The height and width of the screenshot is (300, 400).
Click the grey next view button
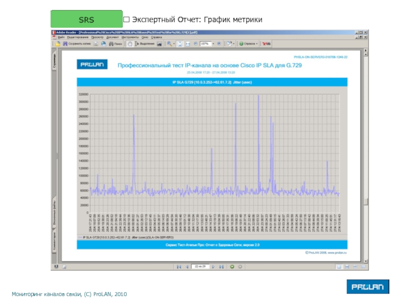click(x=240, y=267)
